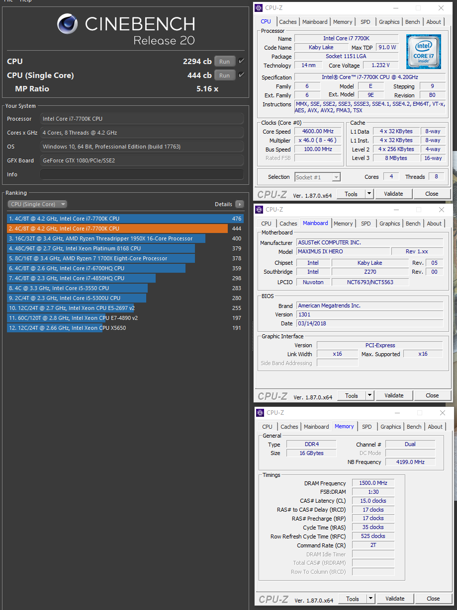
Task: Select the Xeon E5-2697 v2 ranking row
Action: click(x=125, y=308)
